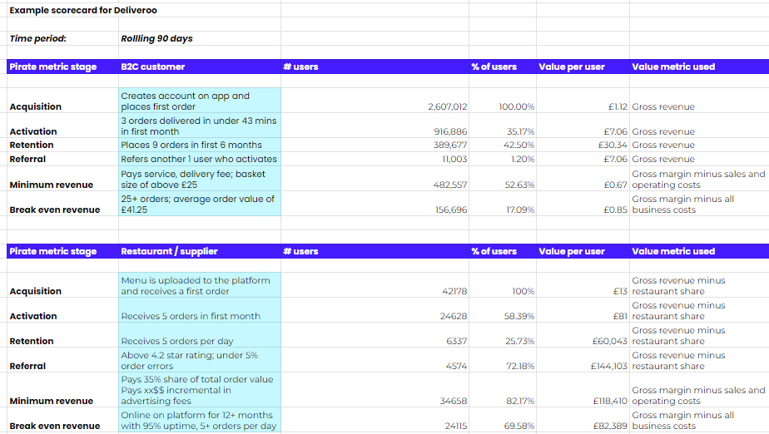
Task: Select the 100.00% cell
Action: [503, 101]
